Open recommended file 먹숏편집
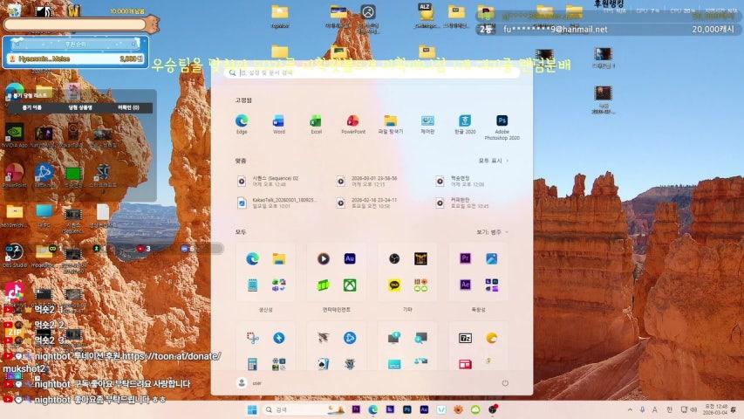Viewport: 744px width, 419px height. 461,181
